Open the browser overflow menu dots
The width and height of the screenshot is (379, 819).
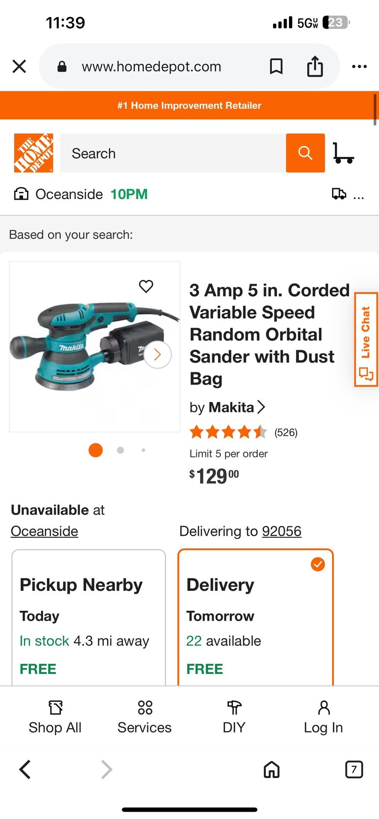[359, 66]
